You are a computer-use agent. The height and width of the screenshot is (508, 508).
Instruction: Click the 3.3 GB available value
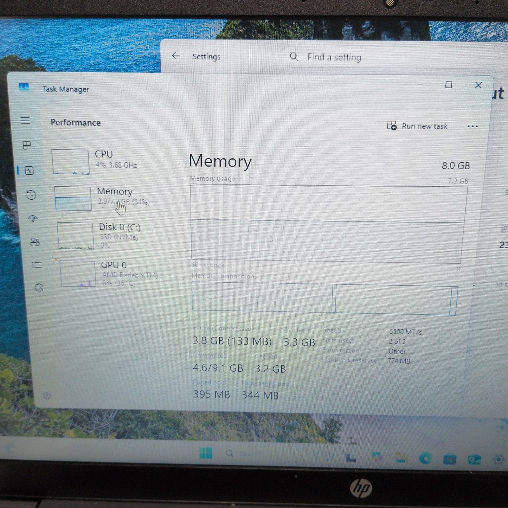pos(299,342)
